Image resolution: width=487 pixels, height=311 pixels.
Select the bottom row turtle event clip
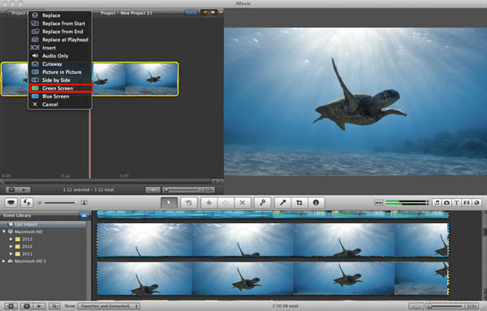coord(273,279)
